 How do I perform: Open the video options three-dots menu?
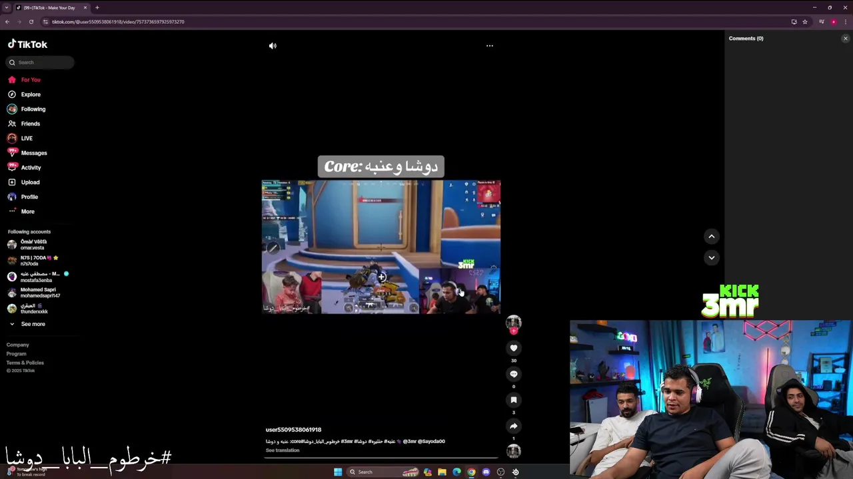(490, 46)
